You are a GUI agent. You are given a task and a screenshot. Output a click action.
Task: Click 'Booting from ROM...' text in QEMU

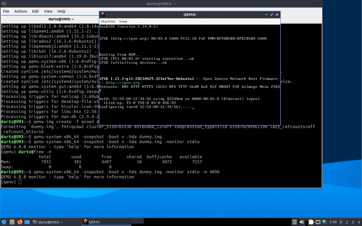coord(120,54)
